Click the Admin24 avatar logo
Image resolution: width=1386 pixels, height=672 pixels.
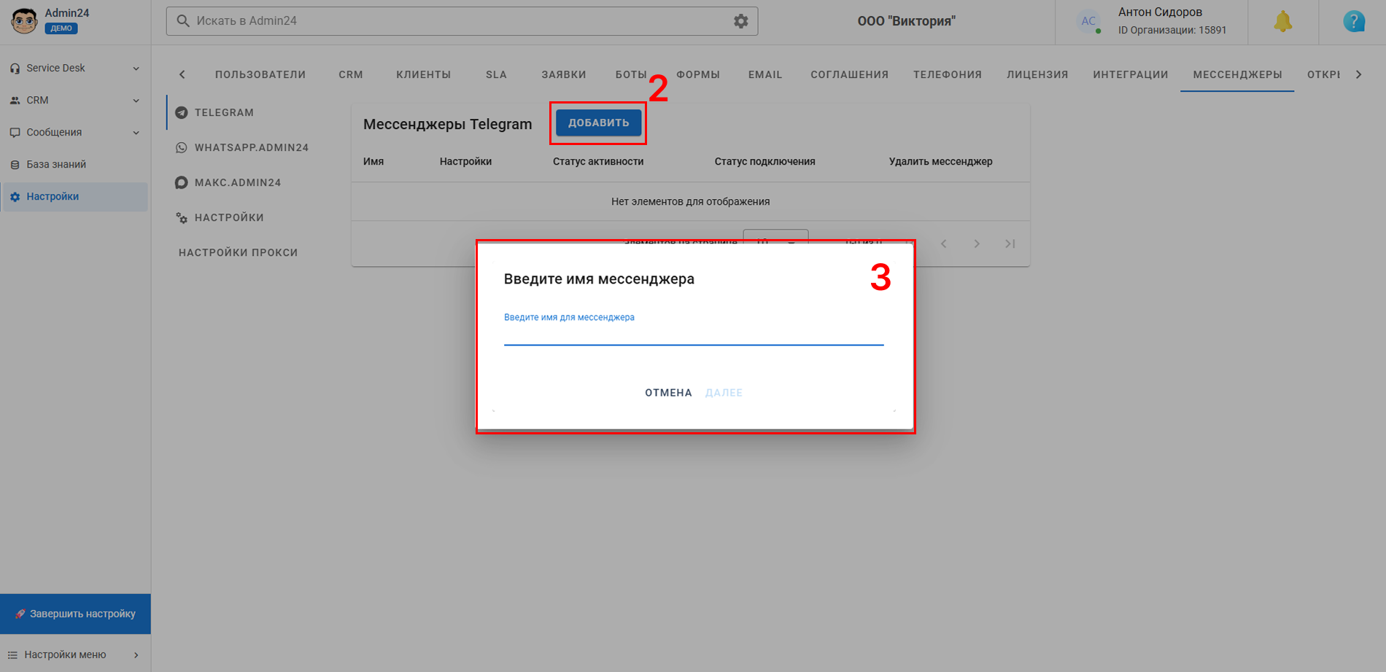click(x=24, y=21)
